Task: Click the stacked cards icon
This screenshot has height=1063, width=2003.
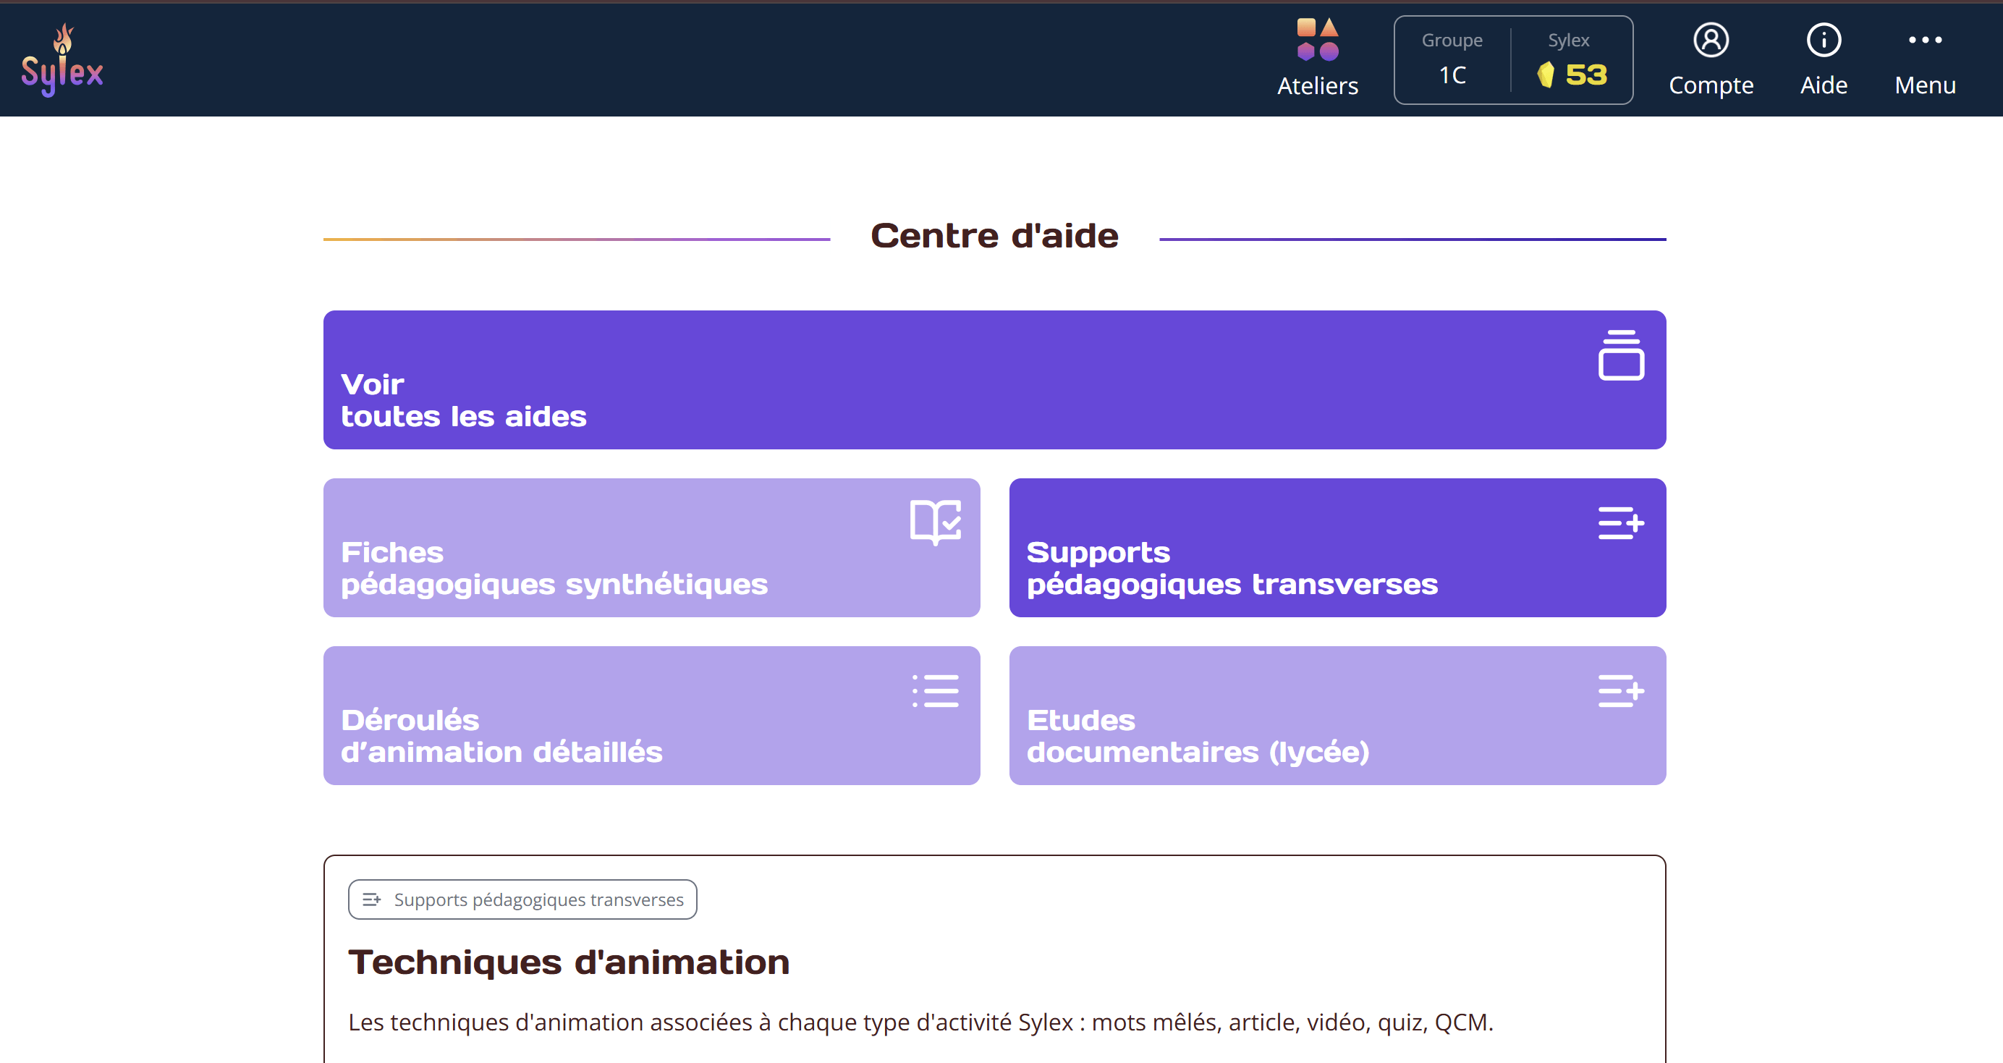Action: pyautogui.click(x=1620, y=355)
